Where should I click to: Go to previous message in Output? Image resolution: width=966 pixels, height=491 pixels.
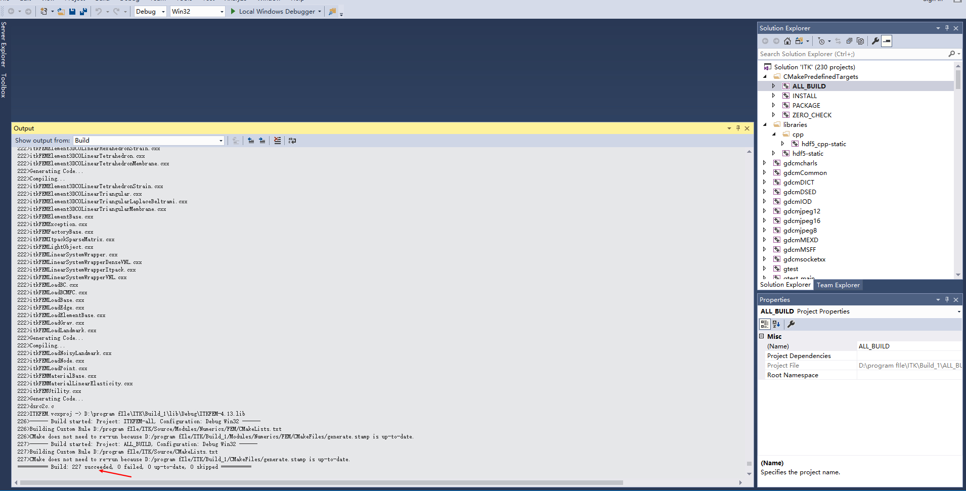click(251, 141)
